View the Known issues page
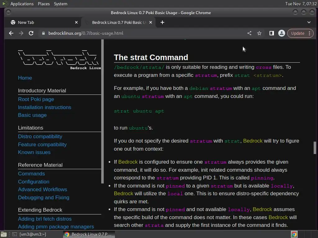 tap(34, 152)
